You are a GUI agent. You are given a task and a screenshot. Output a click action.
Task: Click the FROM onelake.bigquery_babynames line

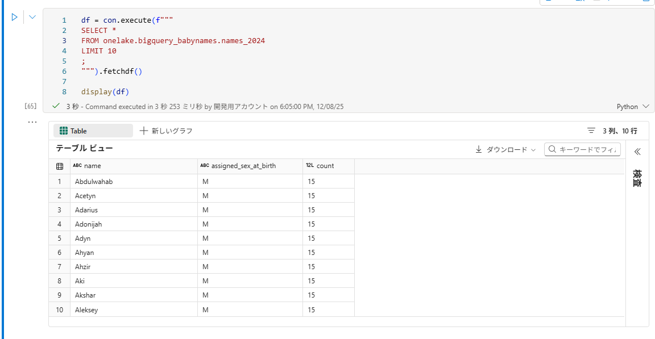[173, 40]
